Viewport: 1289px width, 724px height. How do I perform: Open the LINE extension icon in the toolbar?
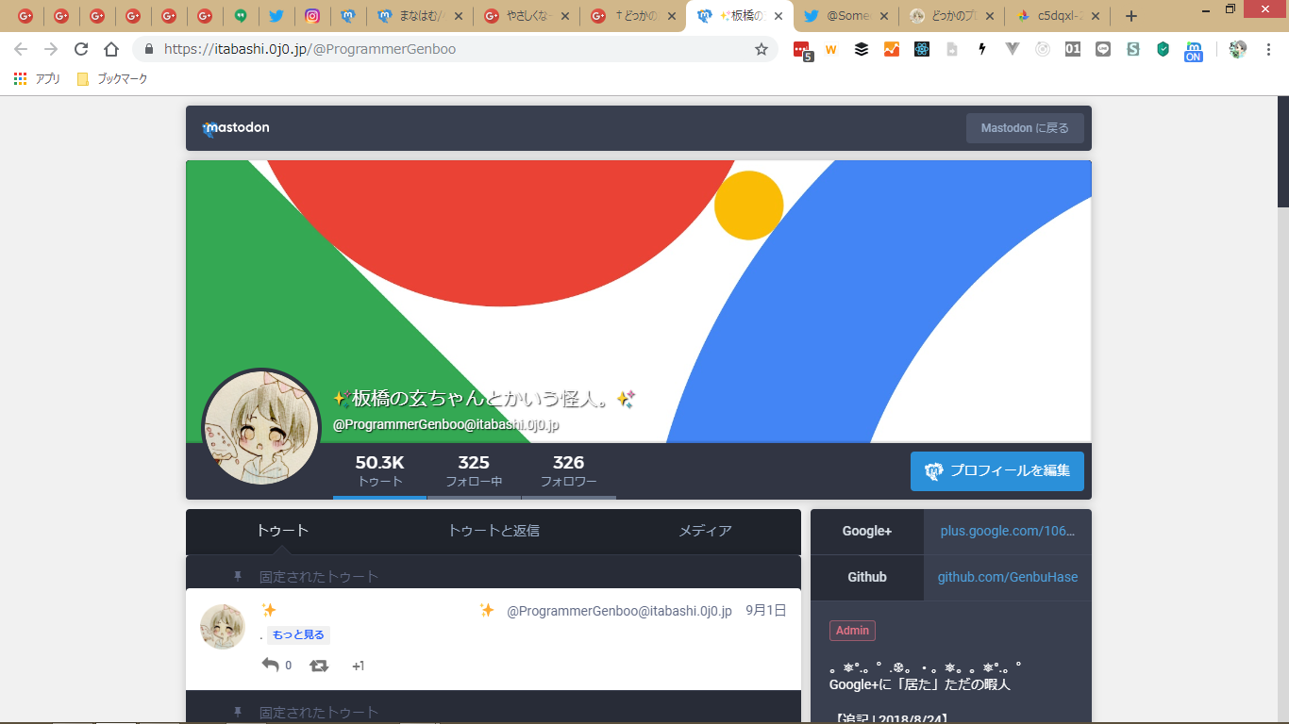pos(1103,49)
